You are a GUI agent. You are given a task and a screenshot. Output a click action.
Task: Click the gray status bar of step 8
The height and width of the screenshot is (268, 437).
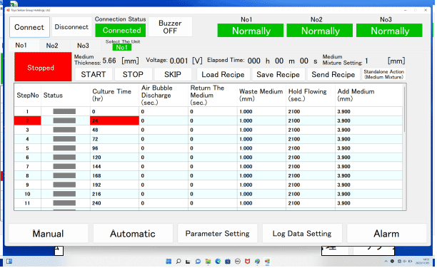pyautogui.click(x=64, y=175)
